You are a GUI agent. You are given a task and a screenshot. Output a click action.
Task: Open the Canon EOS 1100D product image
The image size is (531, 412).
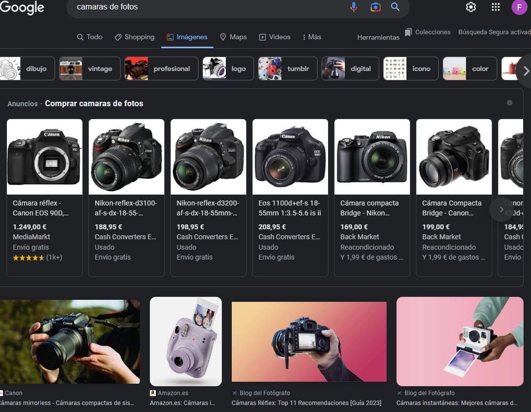coord(290,157)
